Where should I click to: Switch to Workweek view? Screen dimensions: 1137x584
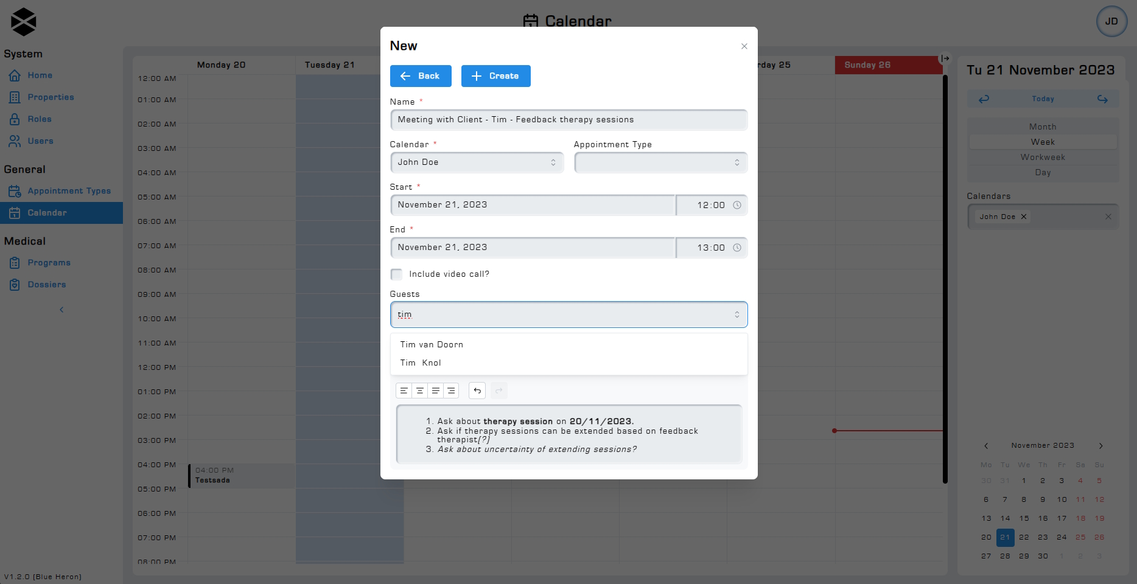(x=1043, y=157)
